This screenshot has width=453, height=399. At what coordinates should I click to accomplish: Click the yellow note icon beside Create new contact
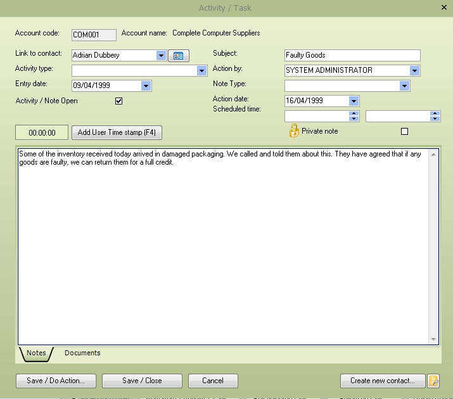[433, 381]
